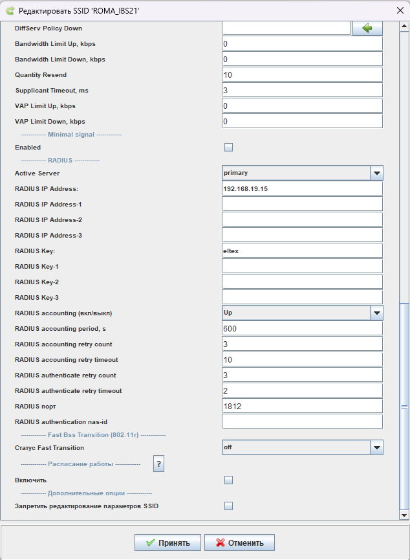The width and height of the screenshot is (410, 560).
Task: Click the Отменить button
Action: pos(239,543)
